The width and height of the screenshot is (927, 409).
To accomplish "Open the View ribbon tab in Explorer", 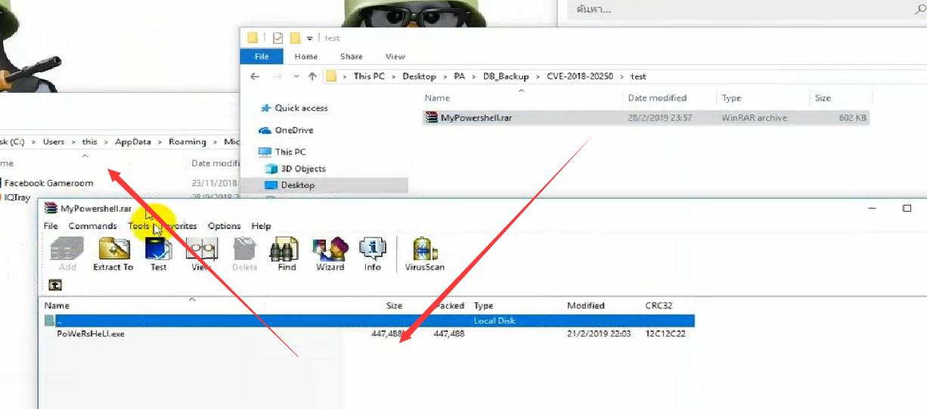I will pyautogui.click(x=395, y=57).
